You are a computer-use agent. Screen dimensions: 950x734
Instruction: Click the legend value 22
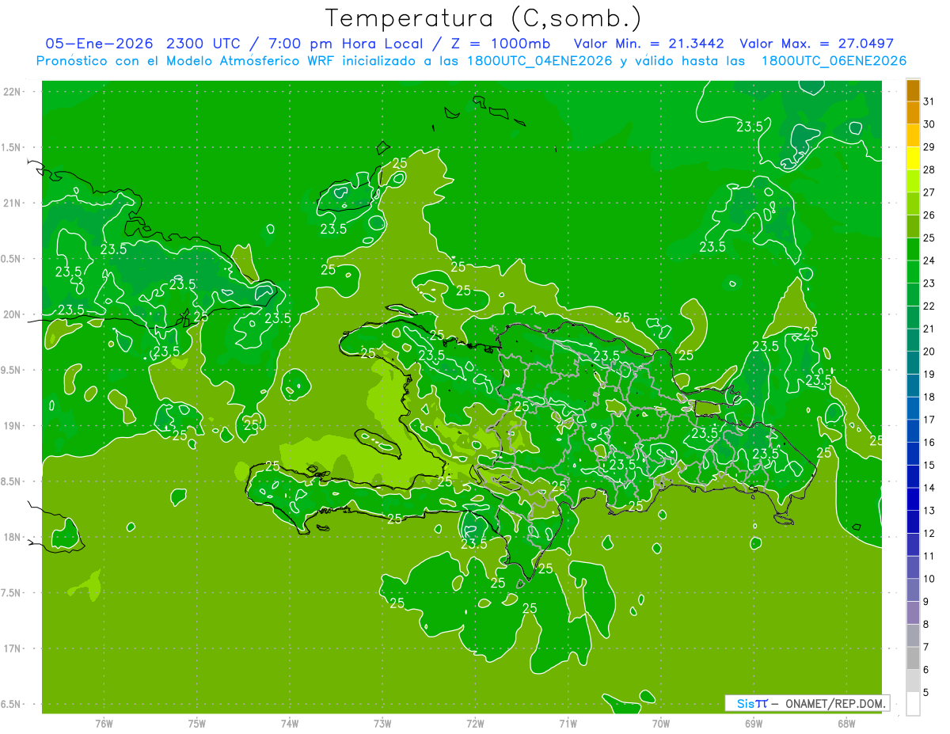point(929,306)
